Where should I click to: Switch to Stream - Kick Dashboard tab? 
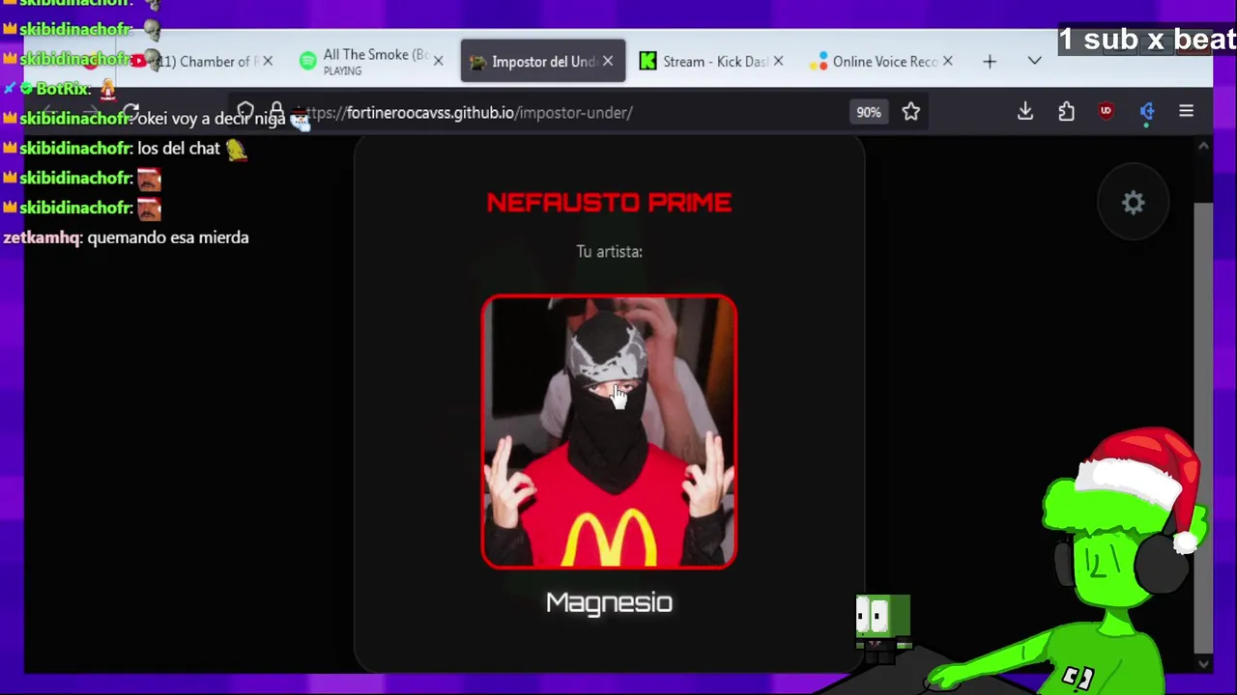click(713, 62)
